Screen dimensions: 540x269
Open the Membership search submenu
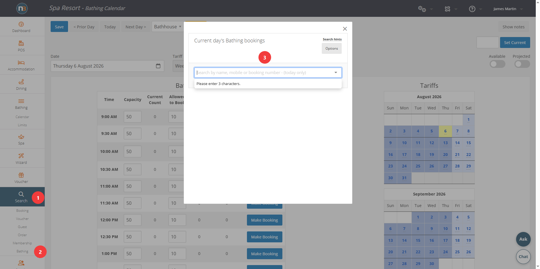click(22, 243)
